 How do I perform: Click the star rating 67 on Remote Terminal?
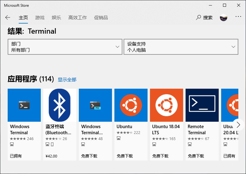198,139
